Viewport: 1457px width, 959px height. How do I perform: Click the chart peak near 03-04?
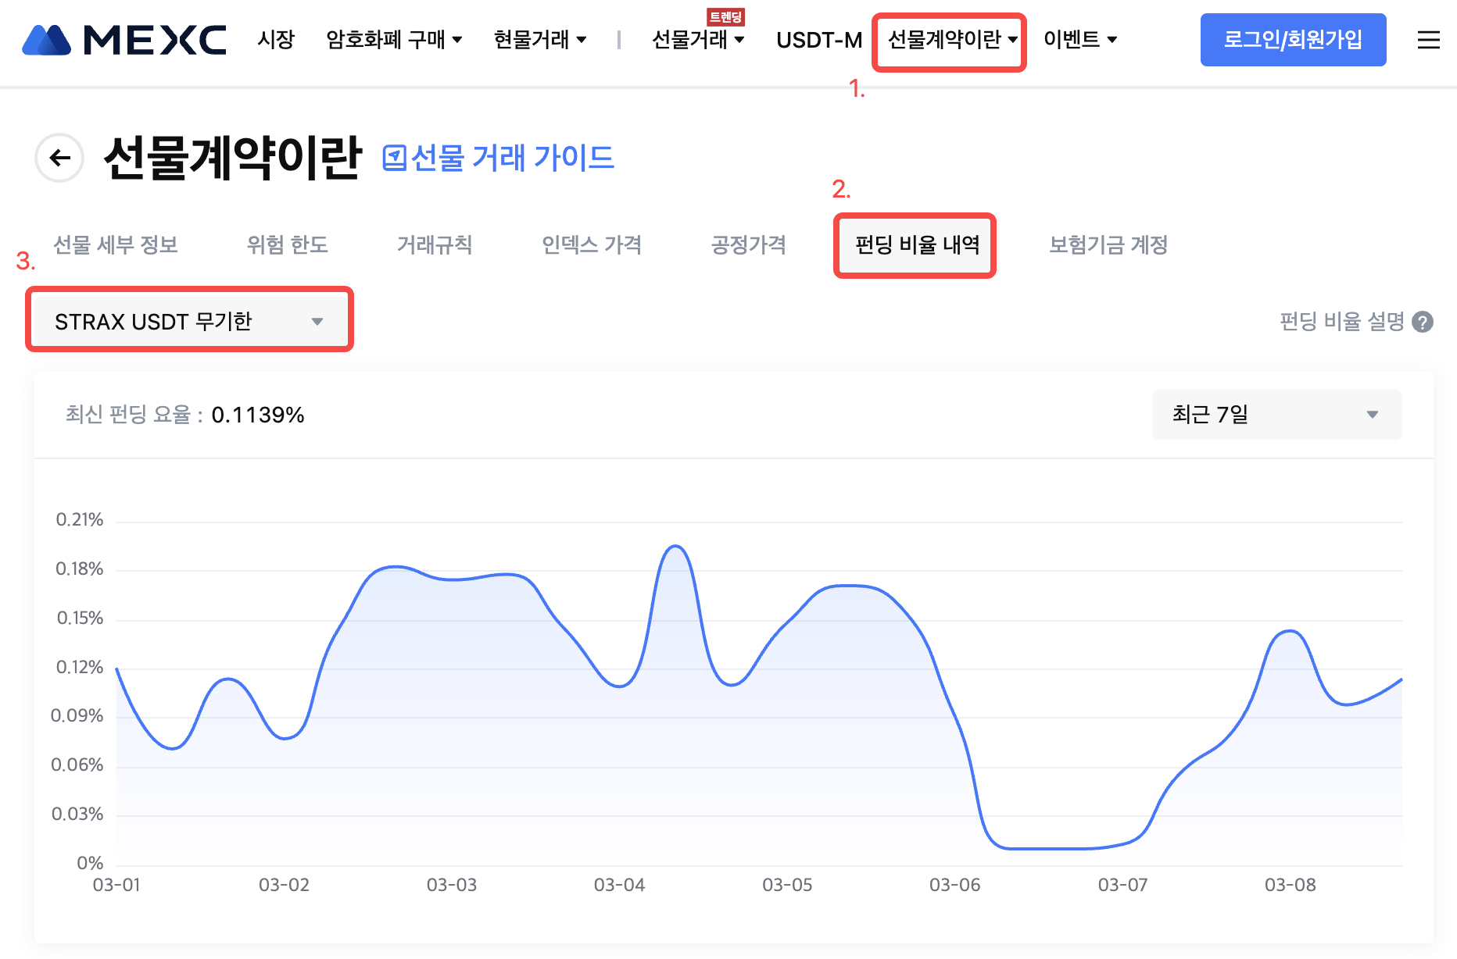click(x=675, y=547)
